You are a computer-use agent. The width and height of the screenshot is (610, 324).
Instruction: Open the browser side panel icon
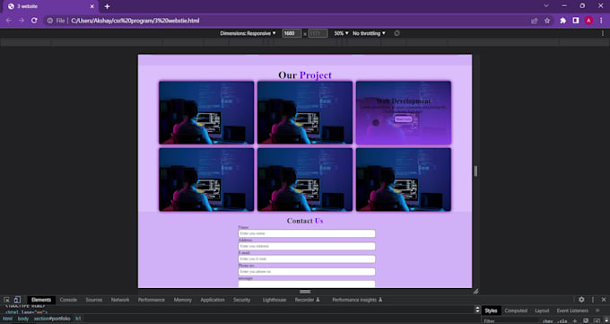pos(575,21)
